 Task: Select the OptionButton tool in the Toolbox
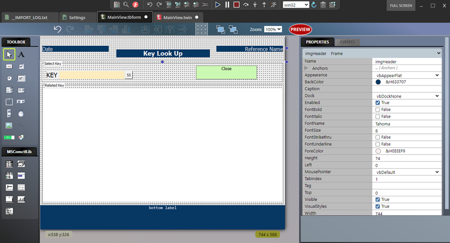(x=9, y=78)
